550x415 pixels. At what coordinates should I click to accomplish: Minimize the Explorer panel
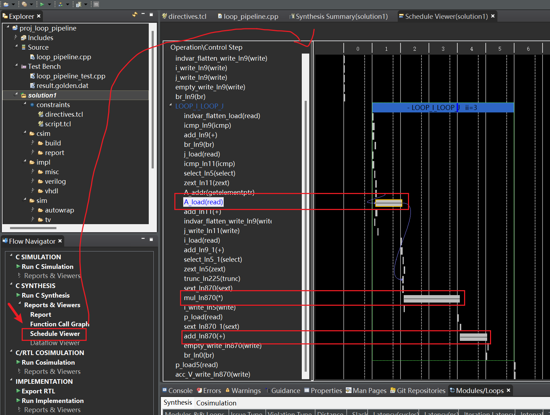click(x=143, y=14)
